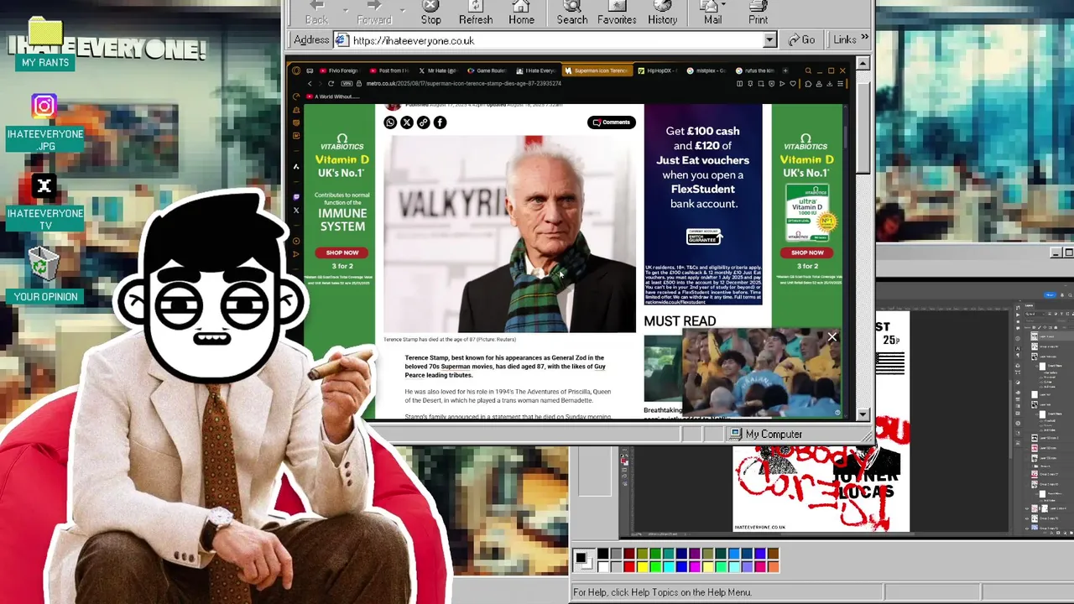Click the inner browser reload icon
Viewport: 1074px width, 604px height.
pyautogui.click(x=331, y=83)
